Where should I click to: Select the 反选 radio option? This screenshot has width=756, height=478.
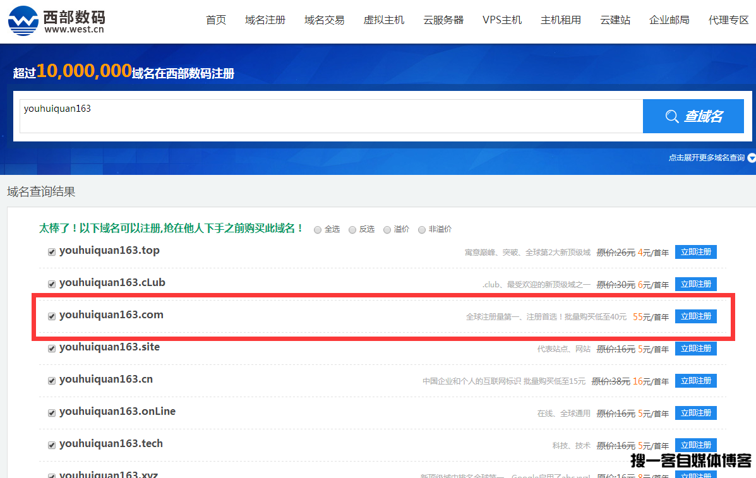pyautogui.click(x=352, y=230)
